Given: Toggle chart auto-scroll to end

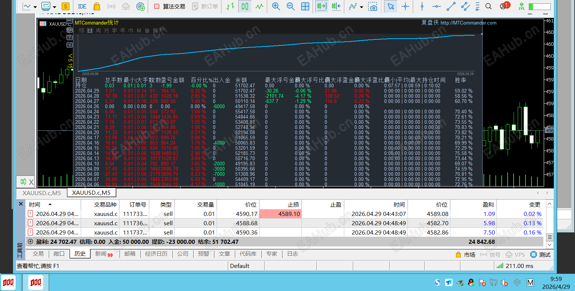Looking at the screenshot, I should pos(322,6).
